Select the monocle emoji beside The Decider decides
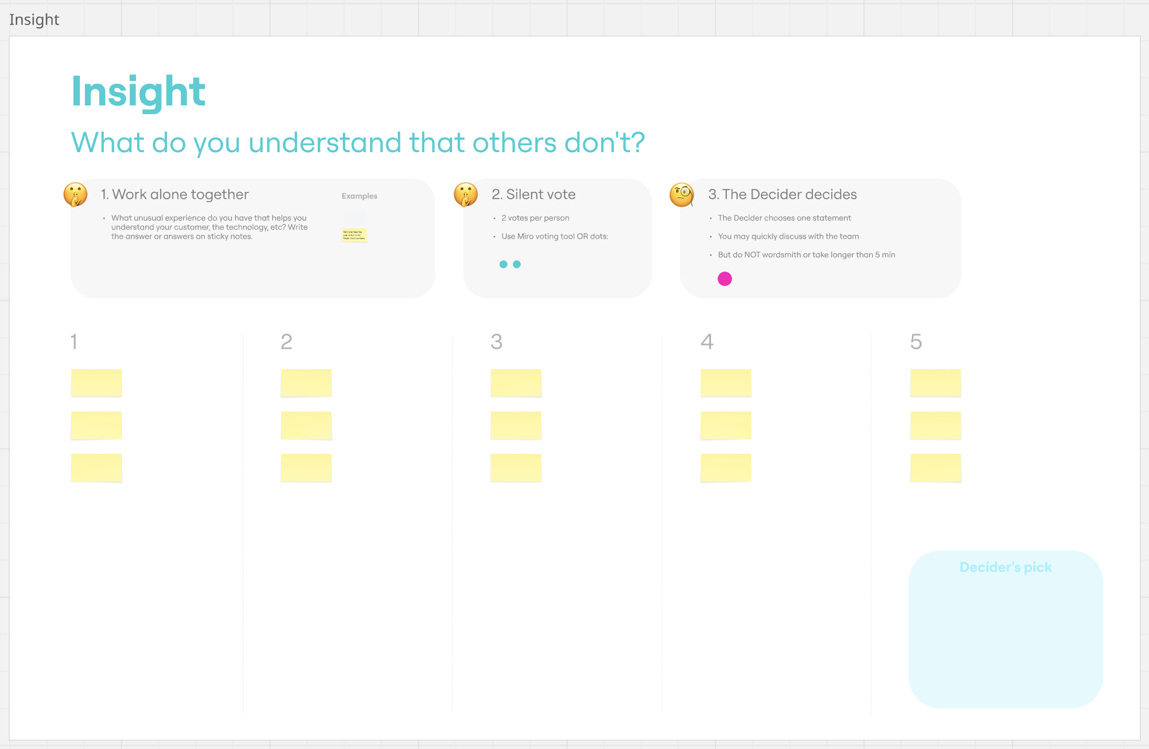This screenshot has height=749, width=1149. tap(682, 195)
